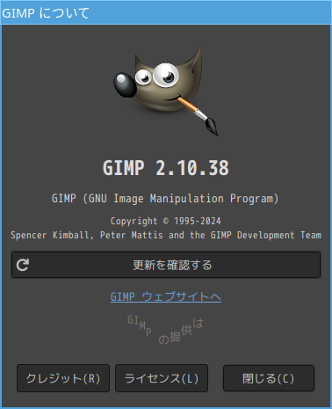
Task: Click the Wilber mascot logo
Action: click(166, 91)
